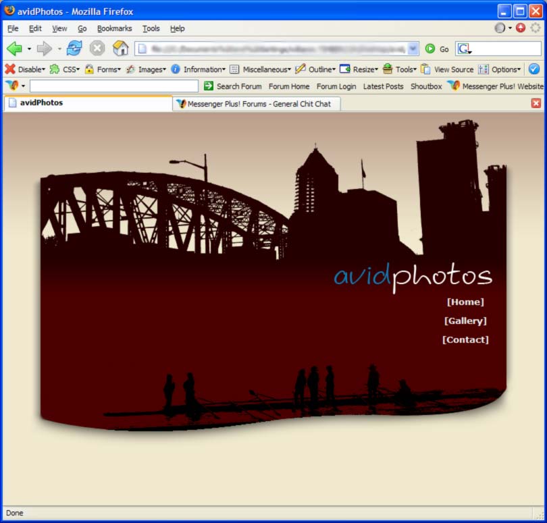Open the [Contact] page link

pos(465,340)
